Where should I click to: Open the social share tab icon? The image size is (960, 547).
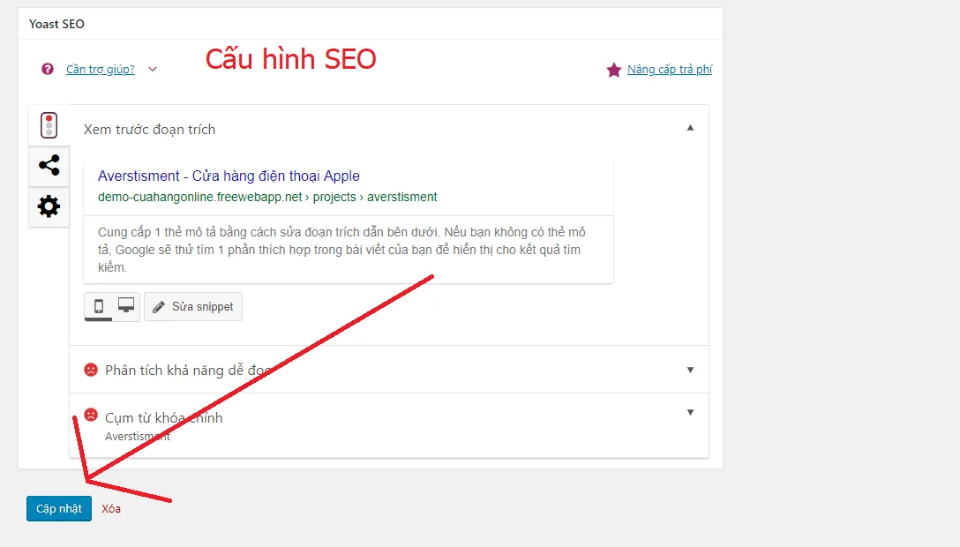pyautogui.click(x=49, y=165)
